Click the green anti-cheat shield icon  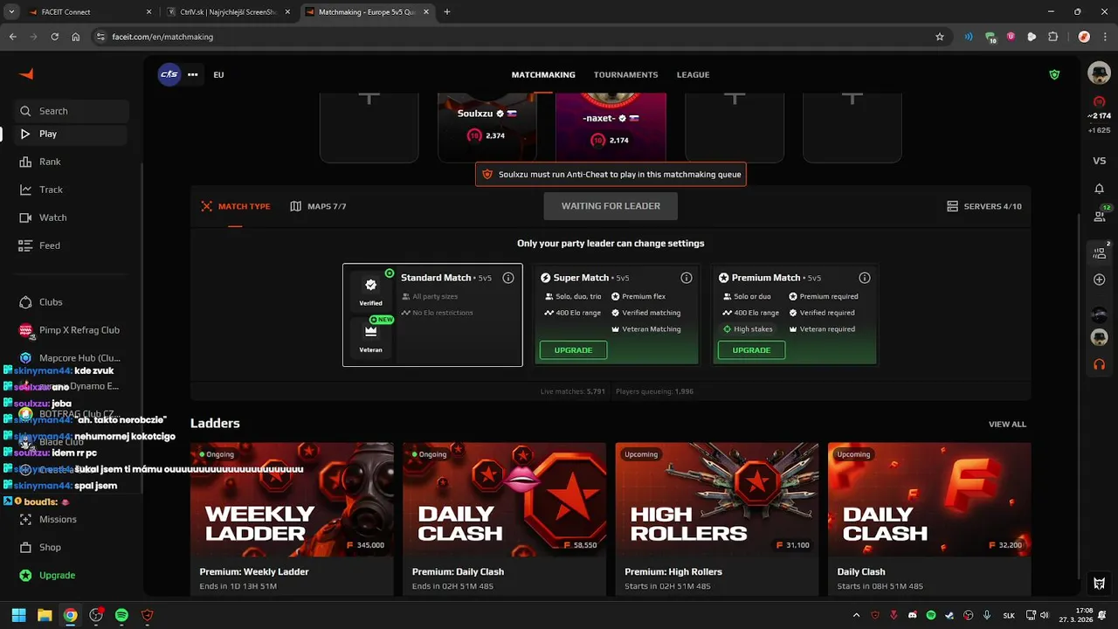[x=1054, y=75]
